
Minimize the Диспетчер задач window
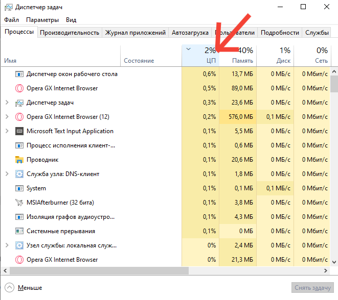click(280, 7)
